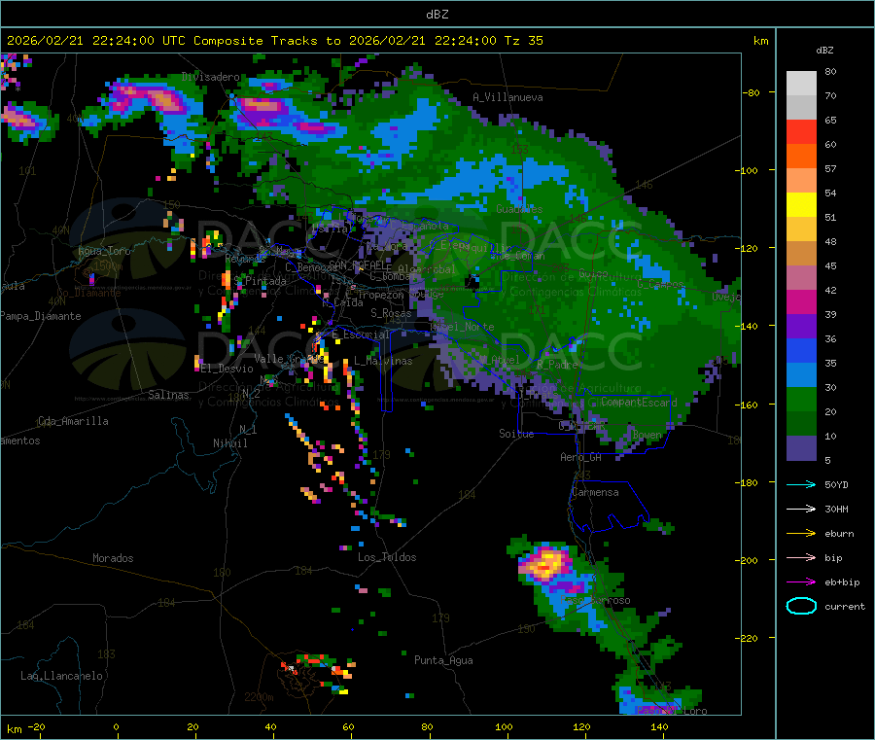Click the Nihuil map label
This screenshot has height=740, width=875.
(229, 443)
